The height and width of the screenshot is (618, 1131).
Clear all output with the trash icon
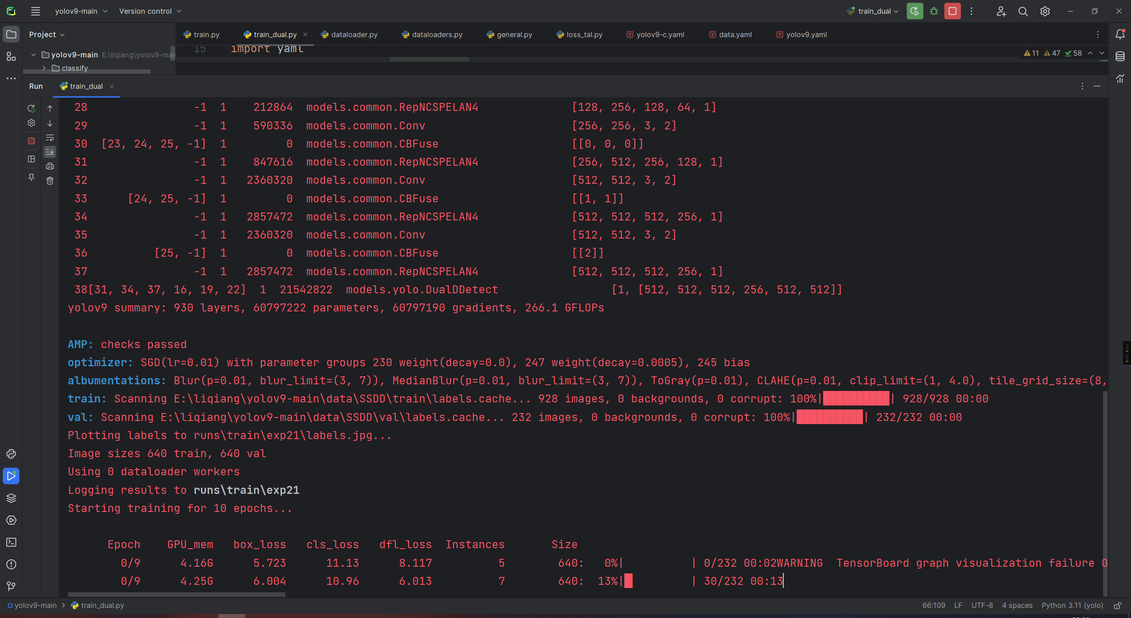tap(50, 181)
